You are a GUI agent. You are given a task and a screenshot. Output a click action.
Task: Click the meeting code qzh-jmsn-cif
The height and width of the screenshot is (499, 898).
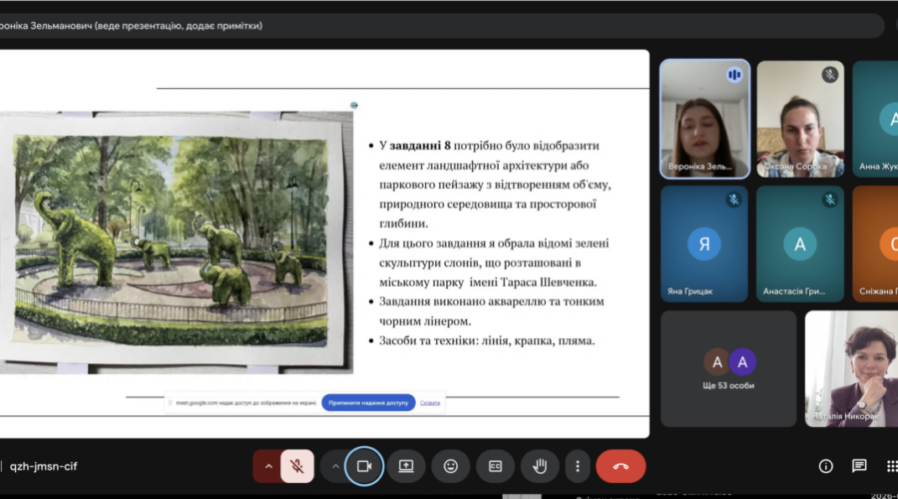44,466
